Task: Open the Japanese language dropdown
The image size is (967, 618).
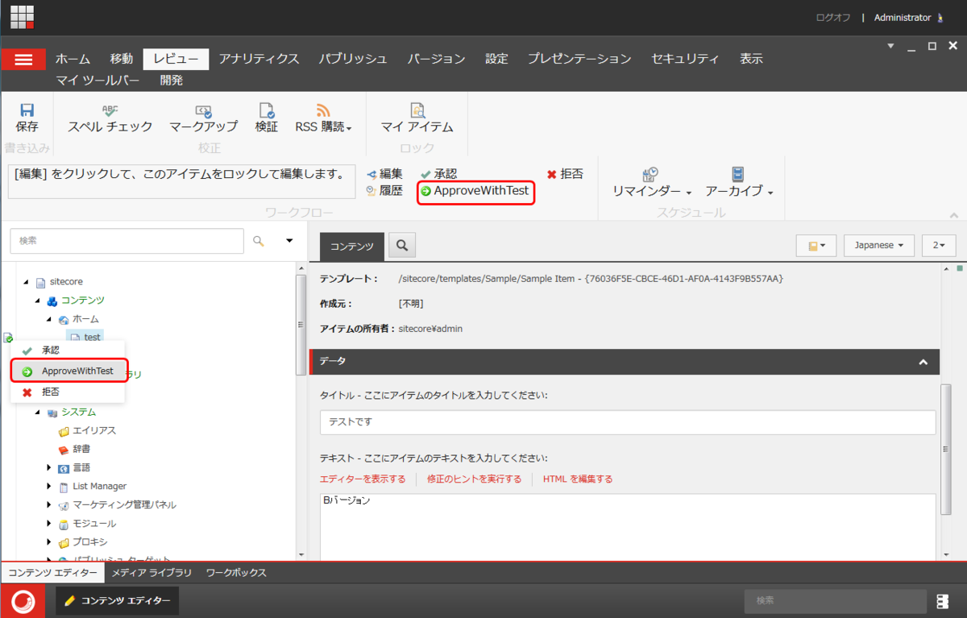Action: (x=878, y=245)
